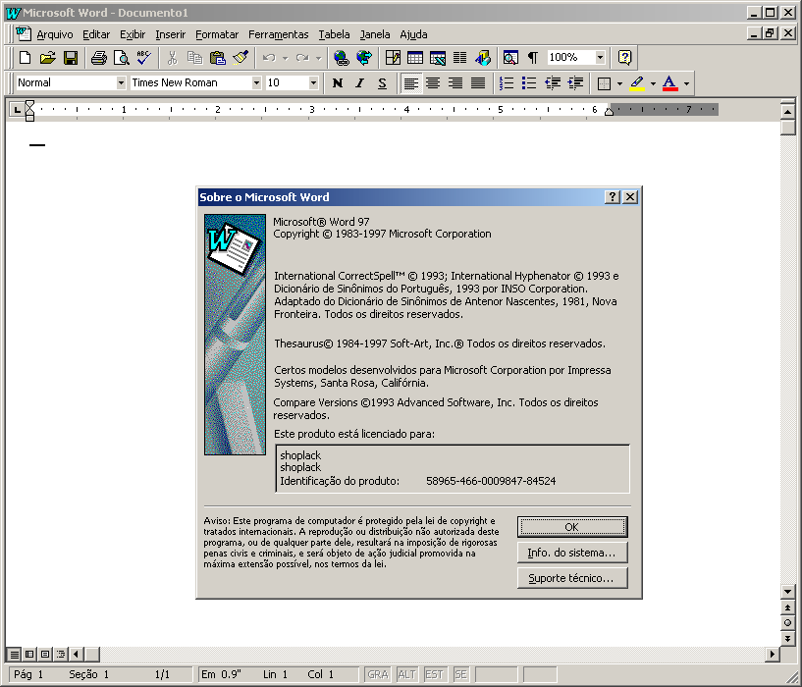Show the Web toolbar
802x687 pixels.
click(x=364, y=58)
